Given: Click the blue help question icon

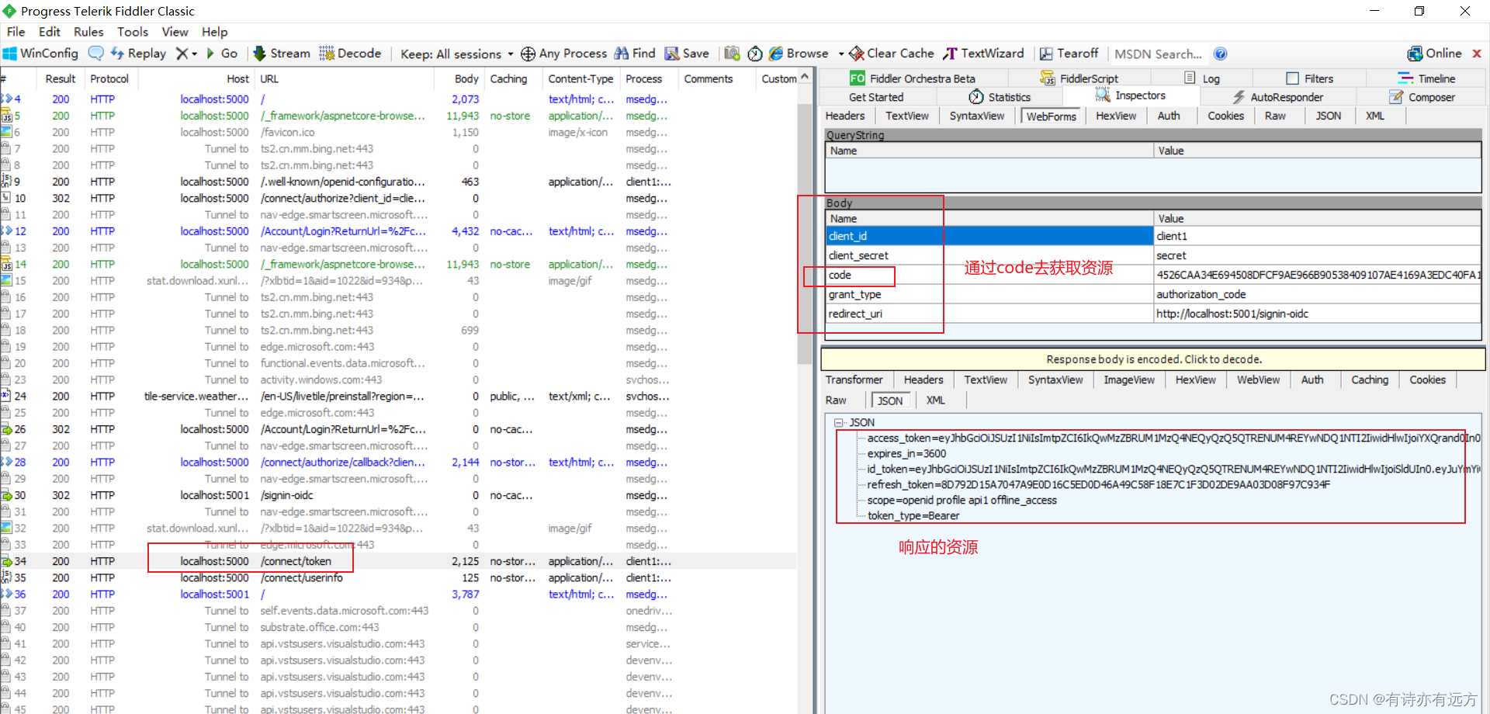Looking at the screenshot, I should pyautogui.click(x=1220, y=54).
